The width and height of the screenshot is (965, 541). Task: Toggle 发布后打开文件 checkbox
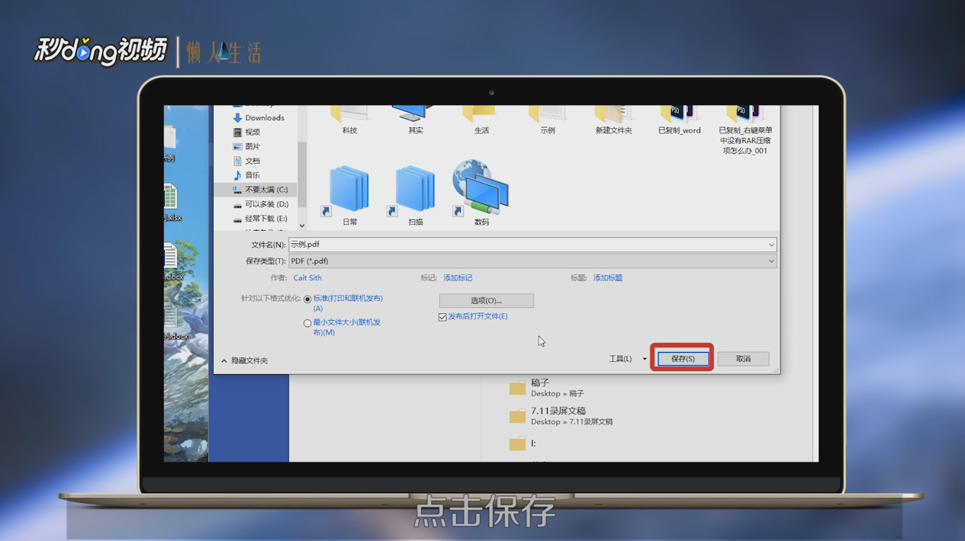coord(442,317)
